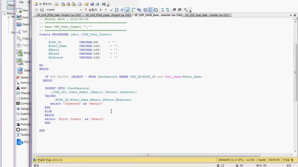Switch to the SP_USP_User_Sele...master (sa (52)) tab
Image resolution: width=298 pixels, height=167 pixels.
(207, 15)
